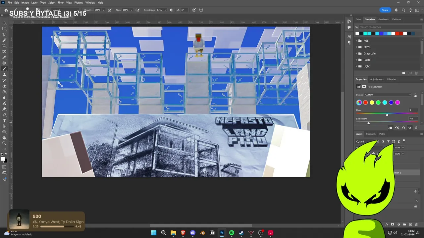This screenshot has width=424, height=238.
Task: Expand the Grayscale swatch group
Action: [x=356, y=54]
